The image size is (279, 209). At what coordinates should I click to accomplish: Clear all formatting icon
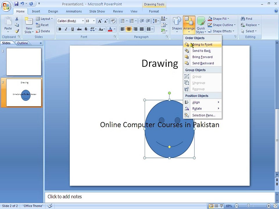[x=113, y=21]
